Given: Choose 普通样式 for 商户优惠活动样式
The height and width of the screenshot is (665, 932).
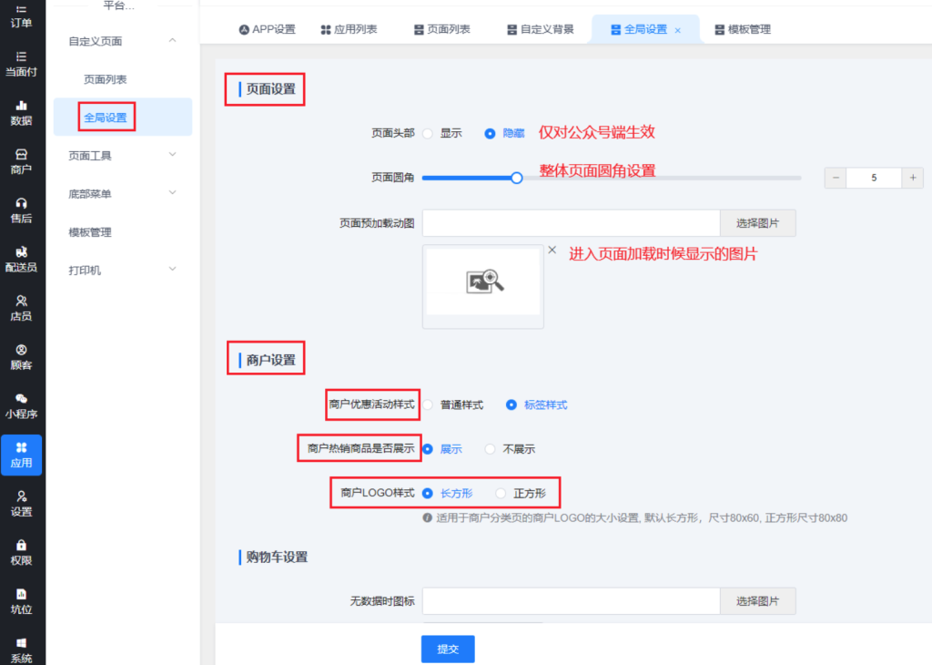Looking at the screenshot, I should (428, 404).
